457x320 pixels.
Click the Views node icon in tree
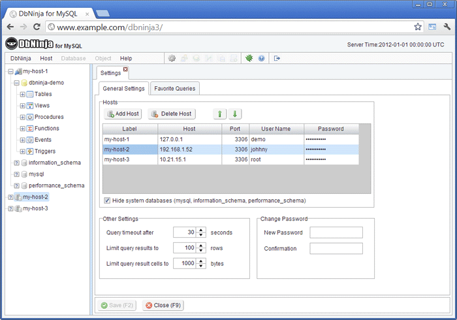[x=30, y=106]
